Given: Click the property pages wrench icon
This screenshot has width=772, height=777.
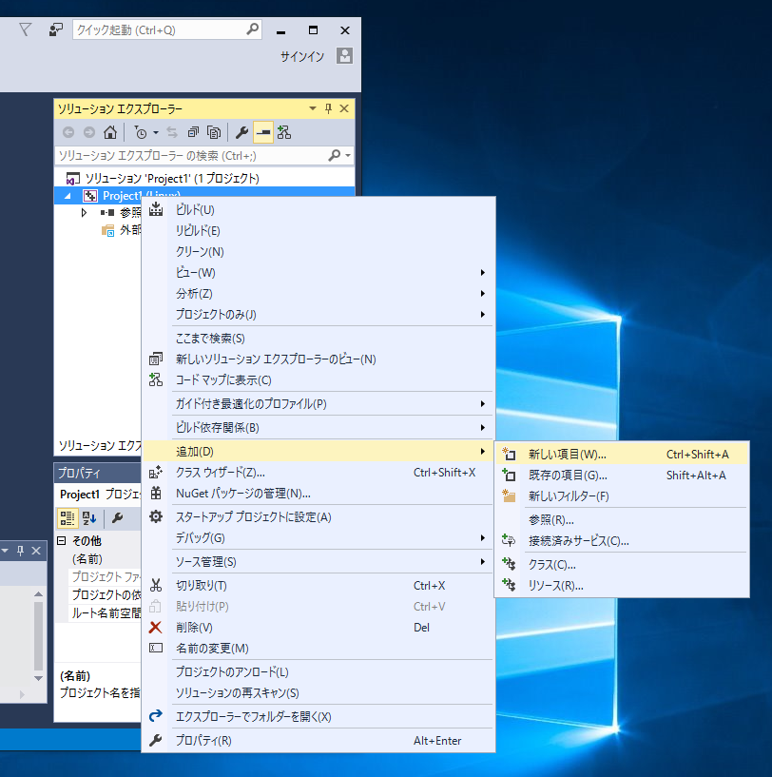Looking at the screenshot, I should tap(118, 518).
